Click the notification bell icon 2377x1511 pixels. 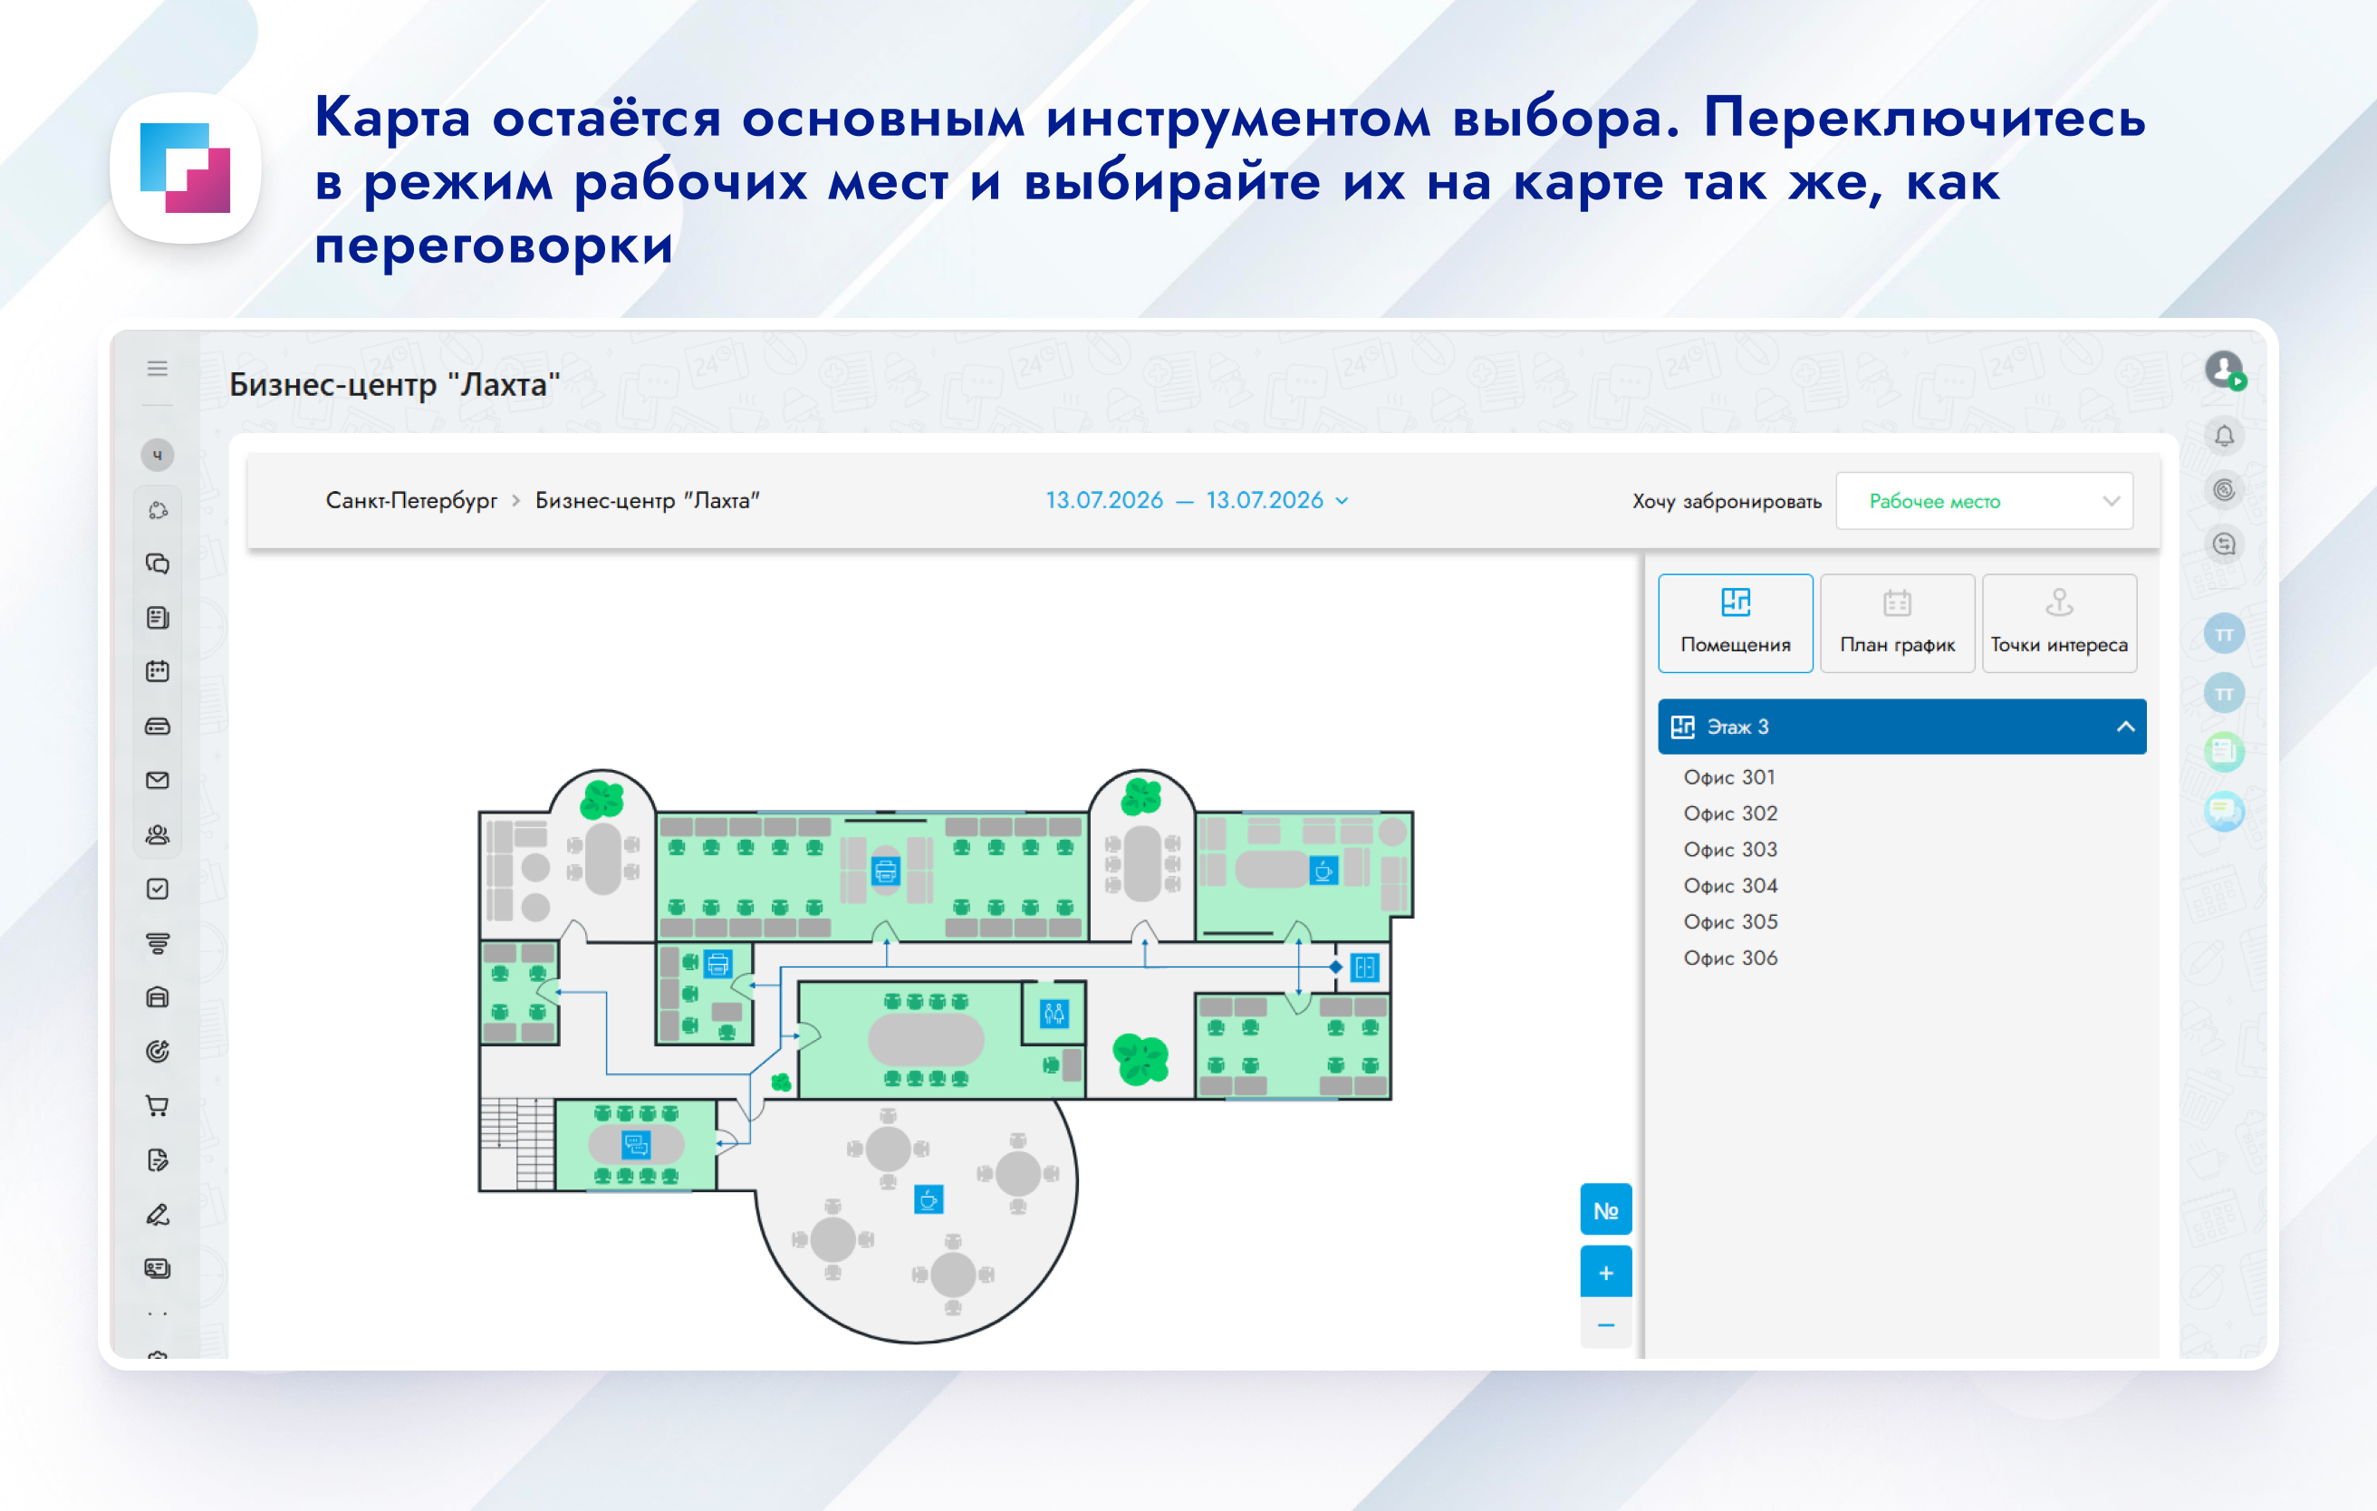[x=2223, y=435]
